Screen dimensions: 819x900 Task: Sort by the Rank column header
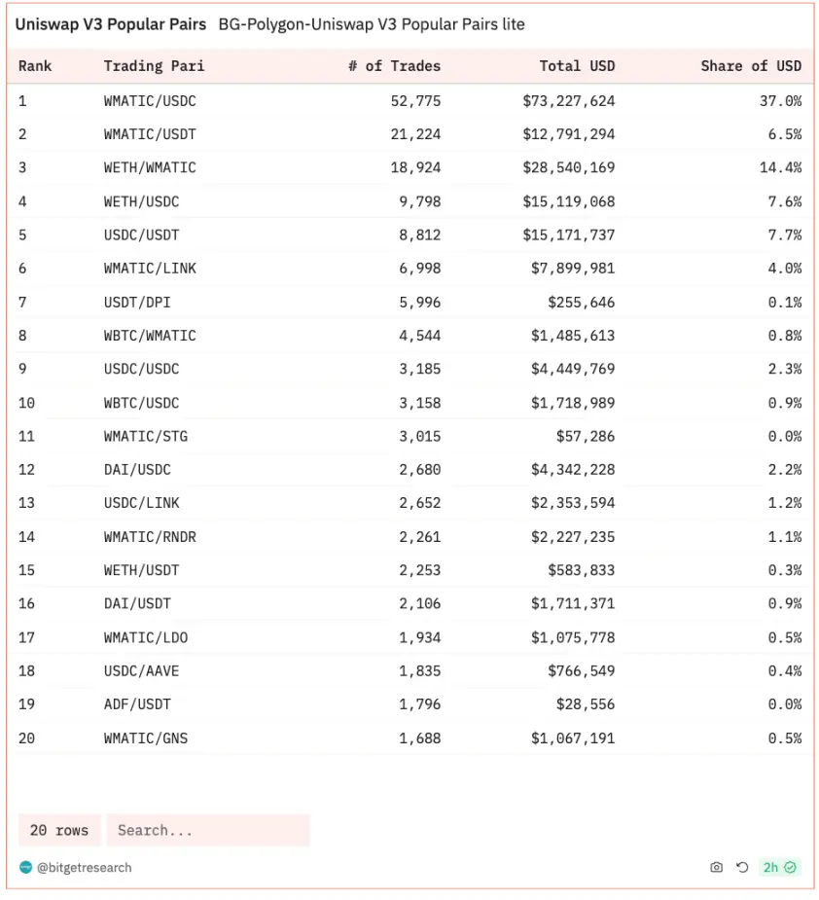point(35,66)
